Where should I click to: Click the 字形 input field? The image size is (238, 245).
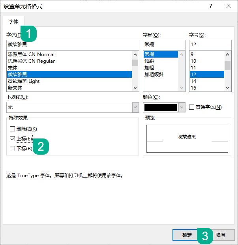(164, 45)
